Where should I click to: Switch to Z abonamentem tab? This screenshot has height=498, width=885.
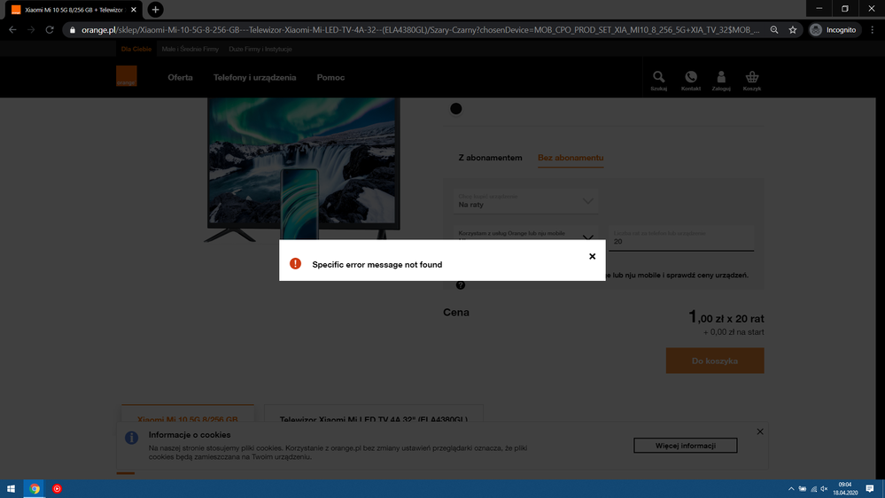490,158
